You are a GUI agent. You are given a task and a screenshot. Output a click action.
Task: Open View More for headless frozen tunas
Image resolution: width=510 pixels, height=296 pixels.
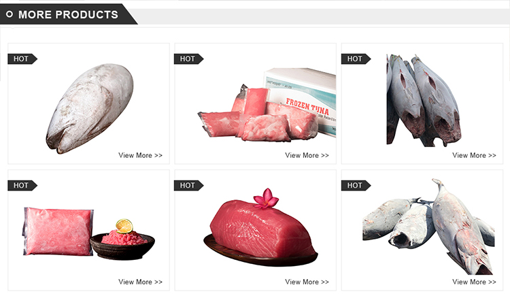474,282
